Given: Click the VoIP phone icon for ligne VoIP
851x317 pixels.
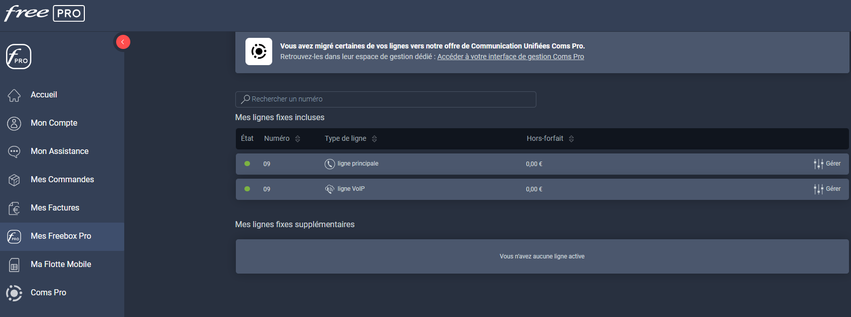Looking at the screenshot, I should [330, 189].
